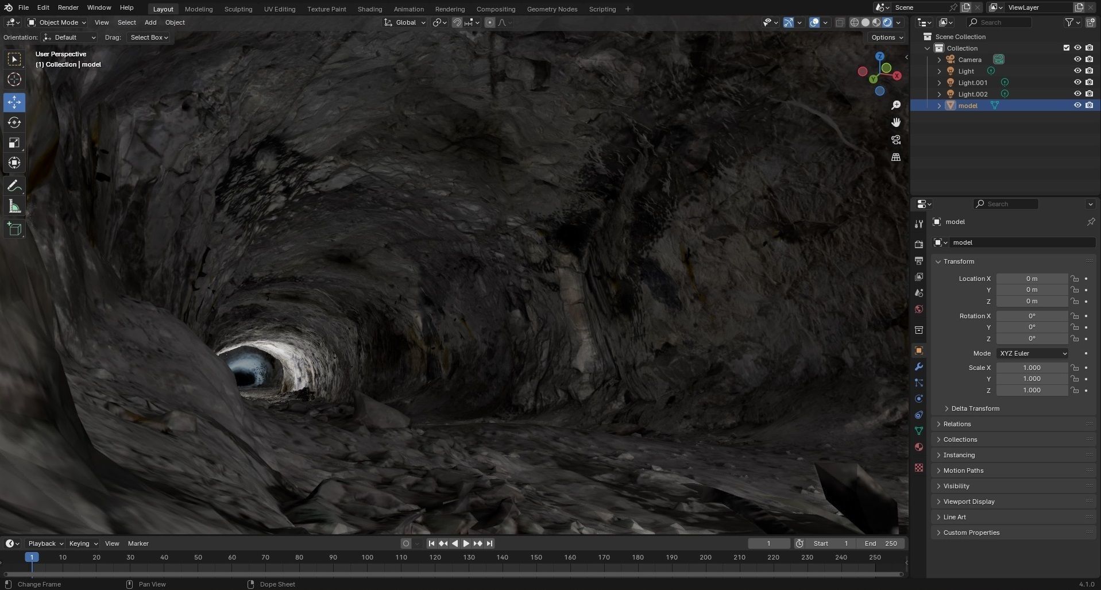Open the World properties tab
The image size is (1101, 590).
[919, 309]
